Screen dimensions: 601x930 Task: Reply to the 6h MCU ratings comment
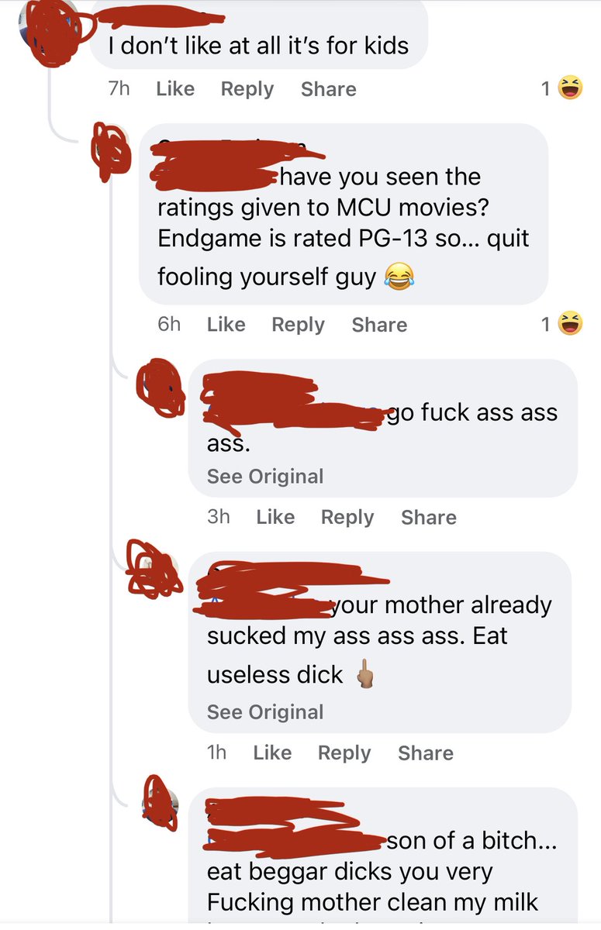pos(298,325)
